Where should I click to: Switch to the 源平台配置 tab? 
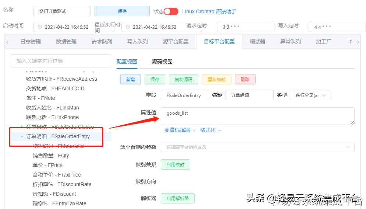point(176,42)
